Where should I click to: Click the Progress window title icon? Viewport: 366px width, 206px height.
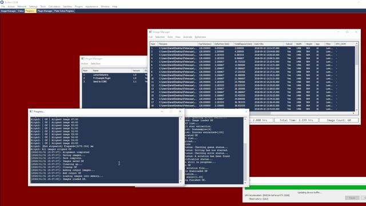click(x=31, y=112)
